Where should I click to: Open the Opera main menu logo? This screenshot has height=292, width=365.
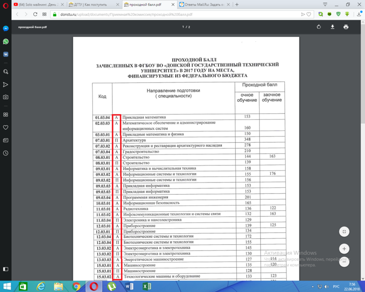point(5,5)
